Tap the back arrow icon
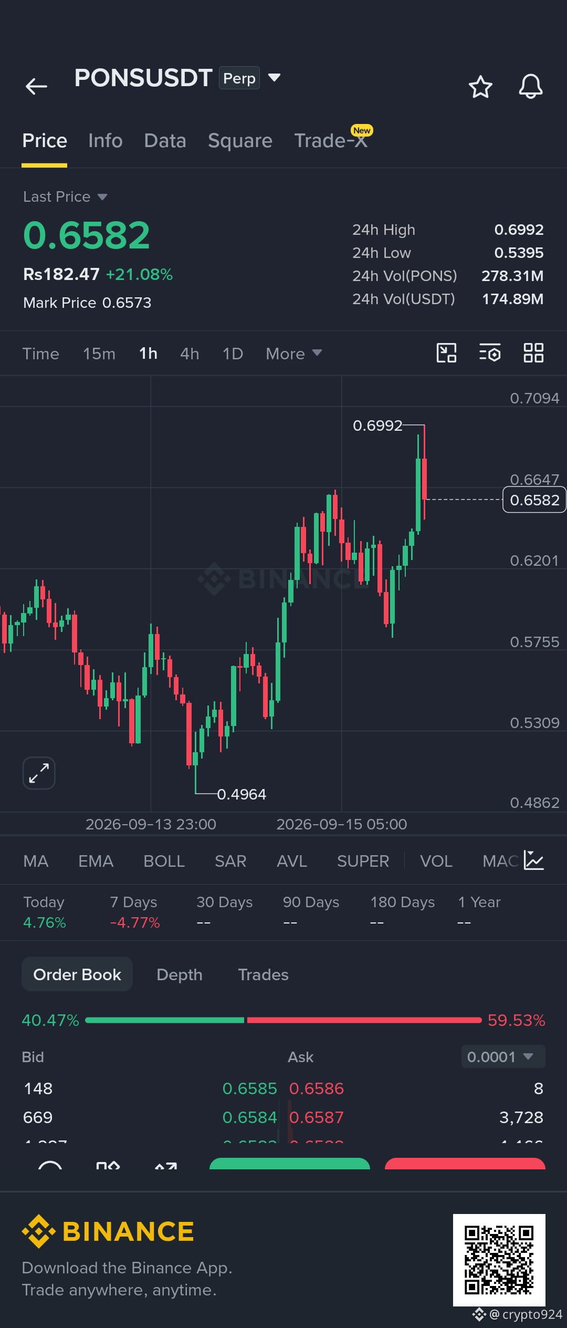The height and width of the screenshot is (1328, 567). [x=36, y=86]
